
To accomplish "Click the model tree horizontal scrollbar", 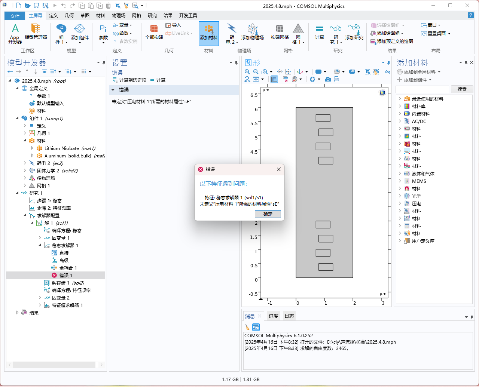I will (54, 365).
